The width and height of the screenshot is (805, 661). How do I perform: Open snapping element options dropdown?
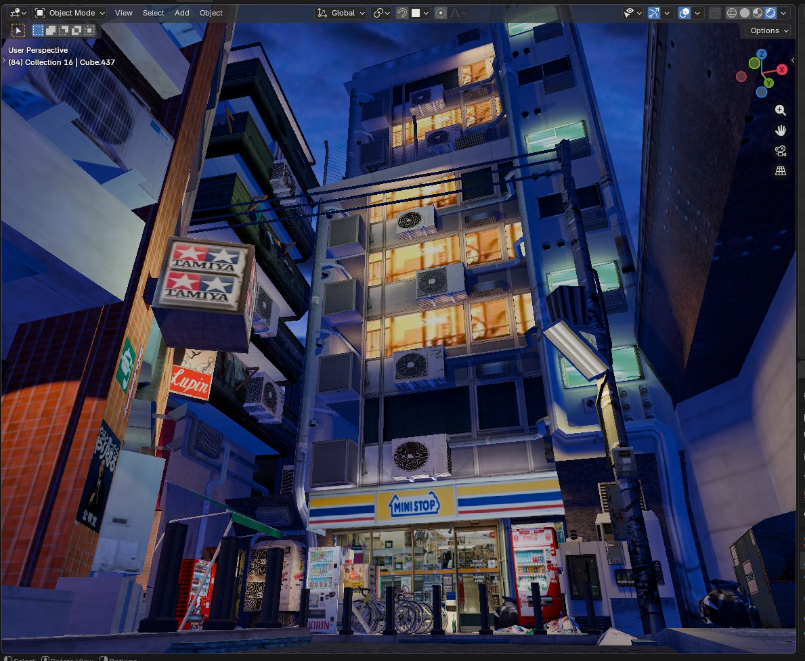click(420, 13)
